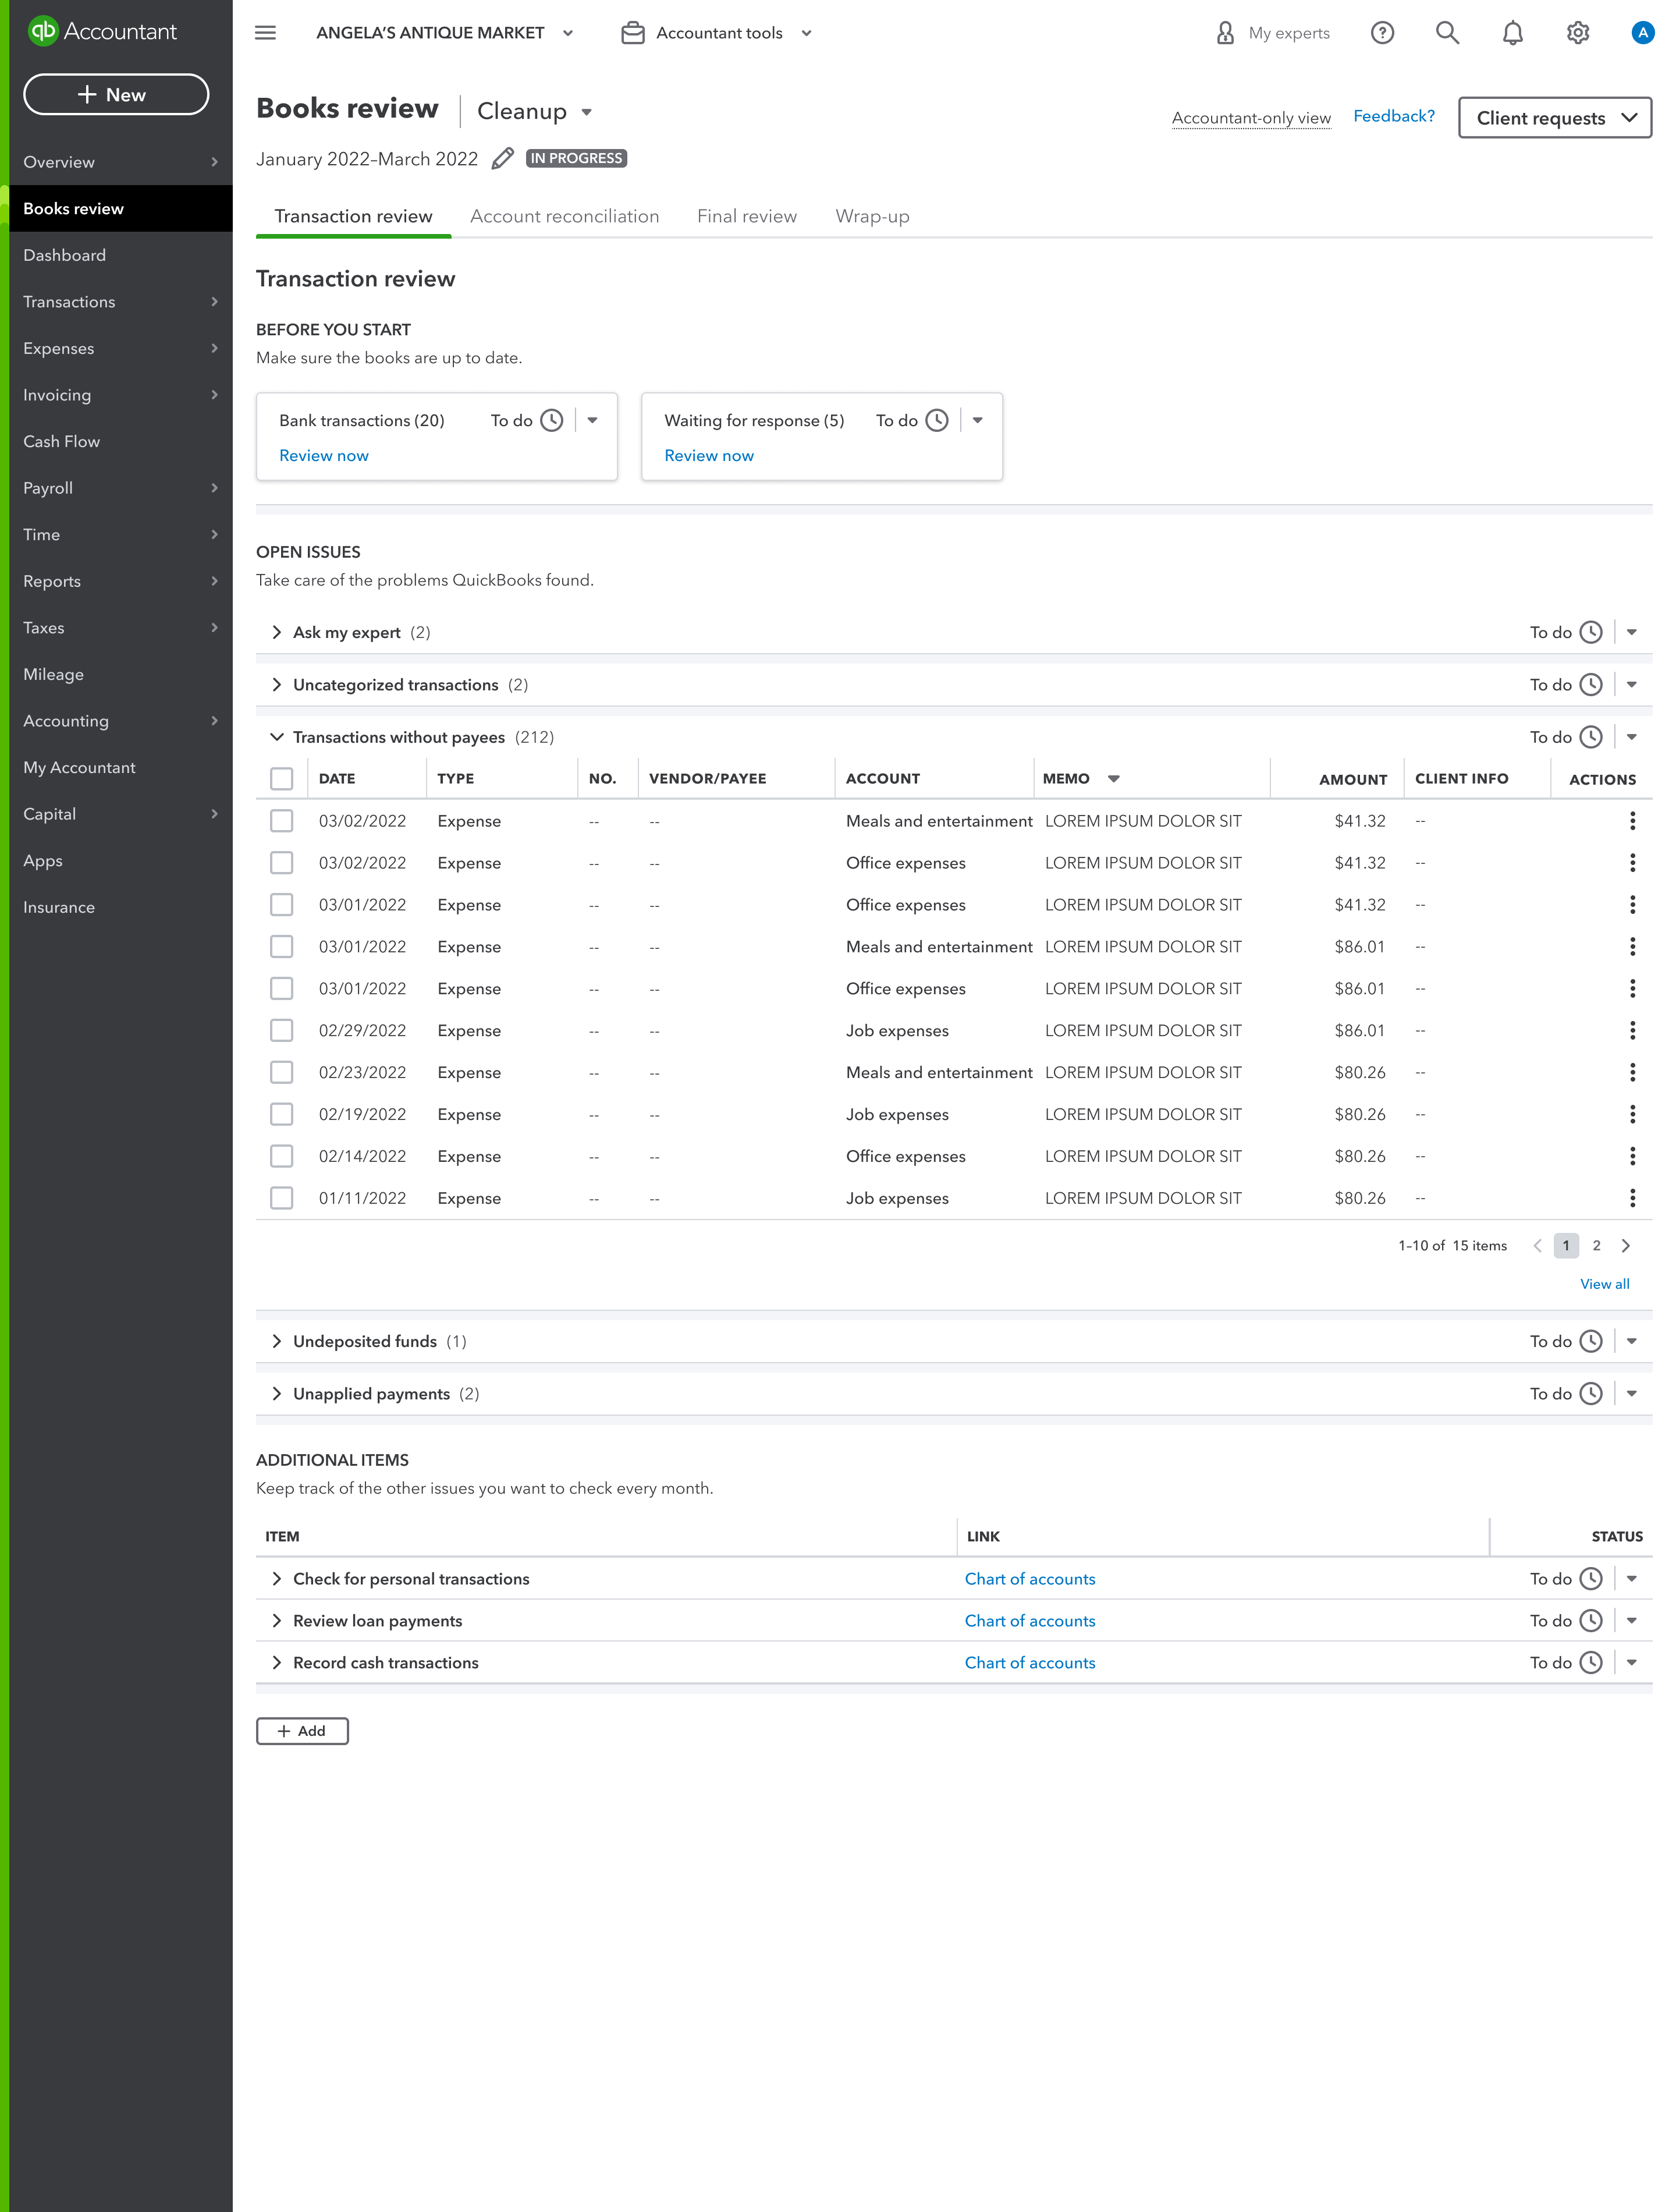Check the 02/14/2022 Office expenses row
This screenshot has height=2212, width=1676.
[282, 1156]
